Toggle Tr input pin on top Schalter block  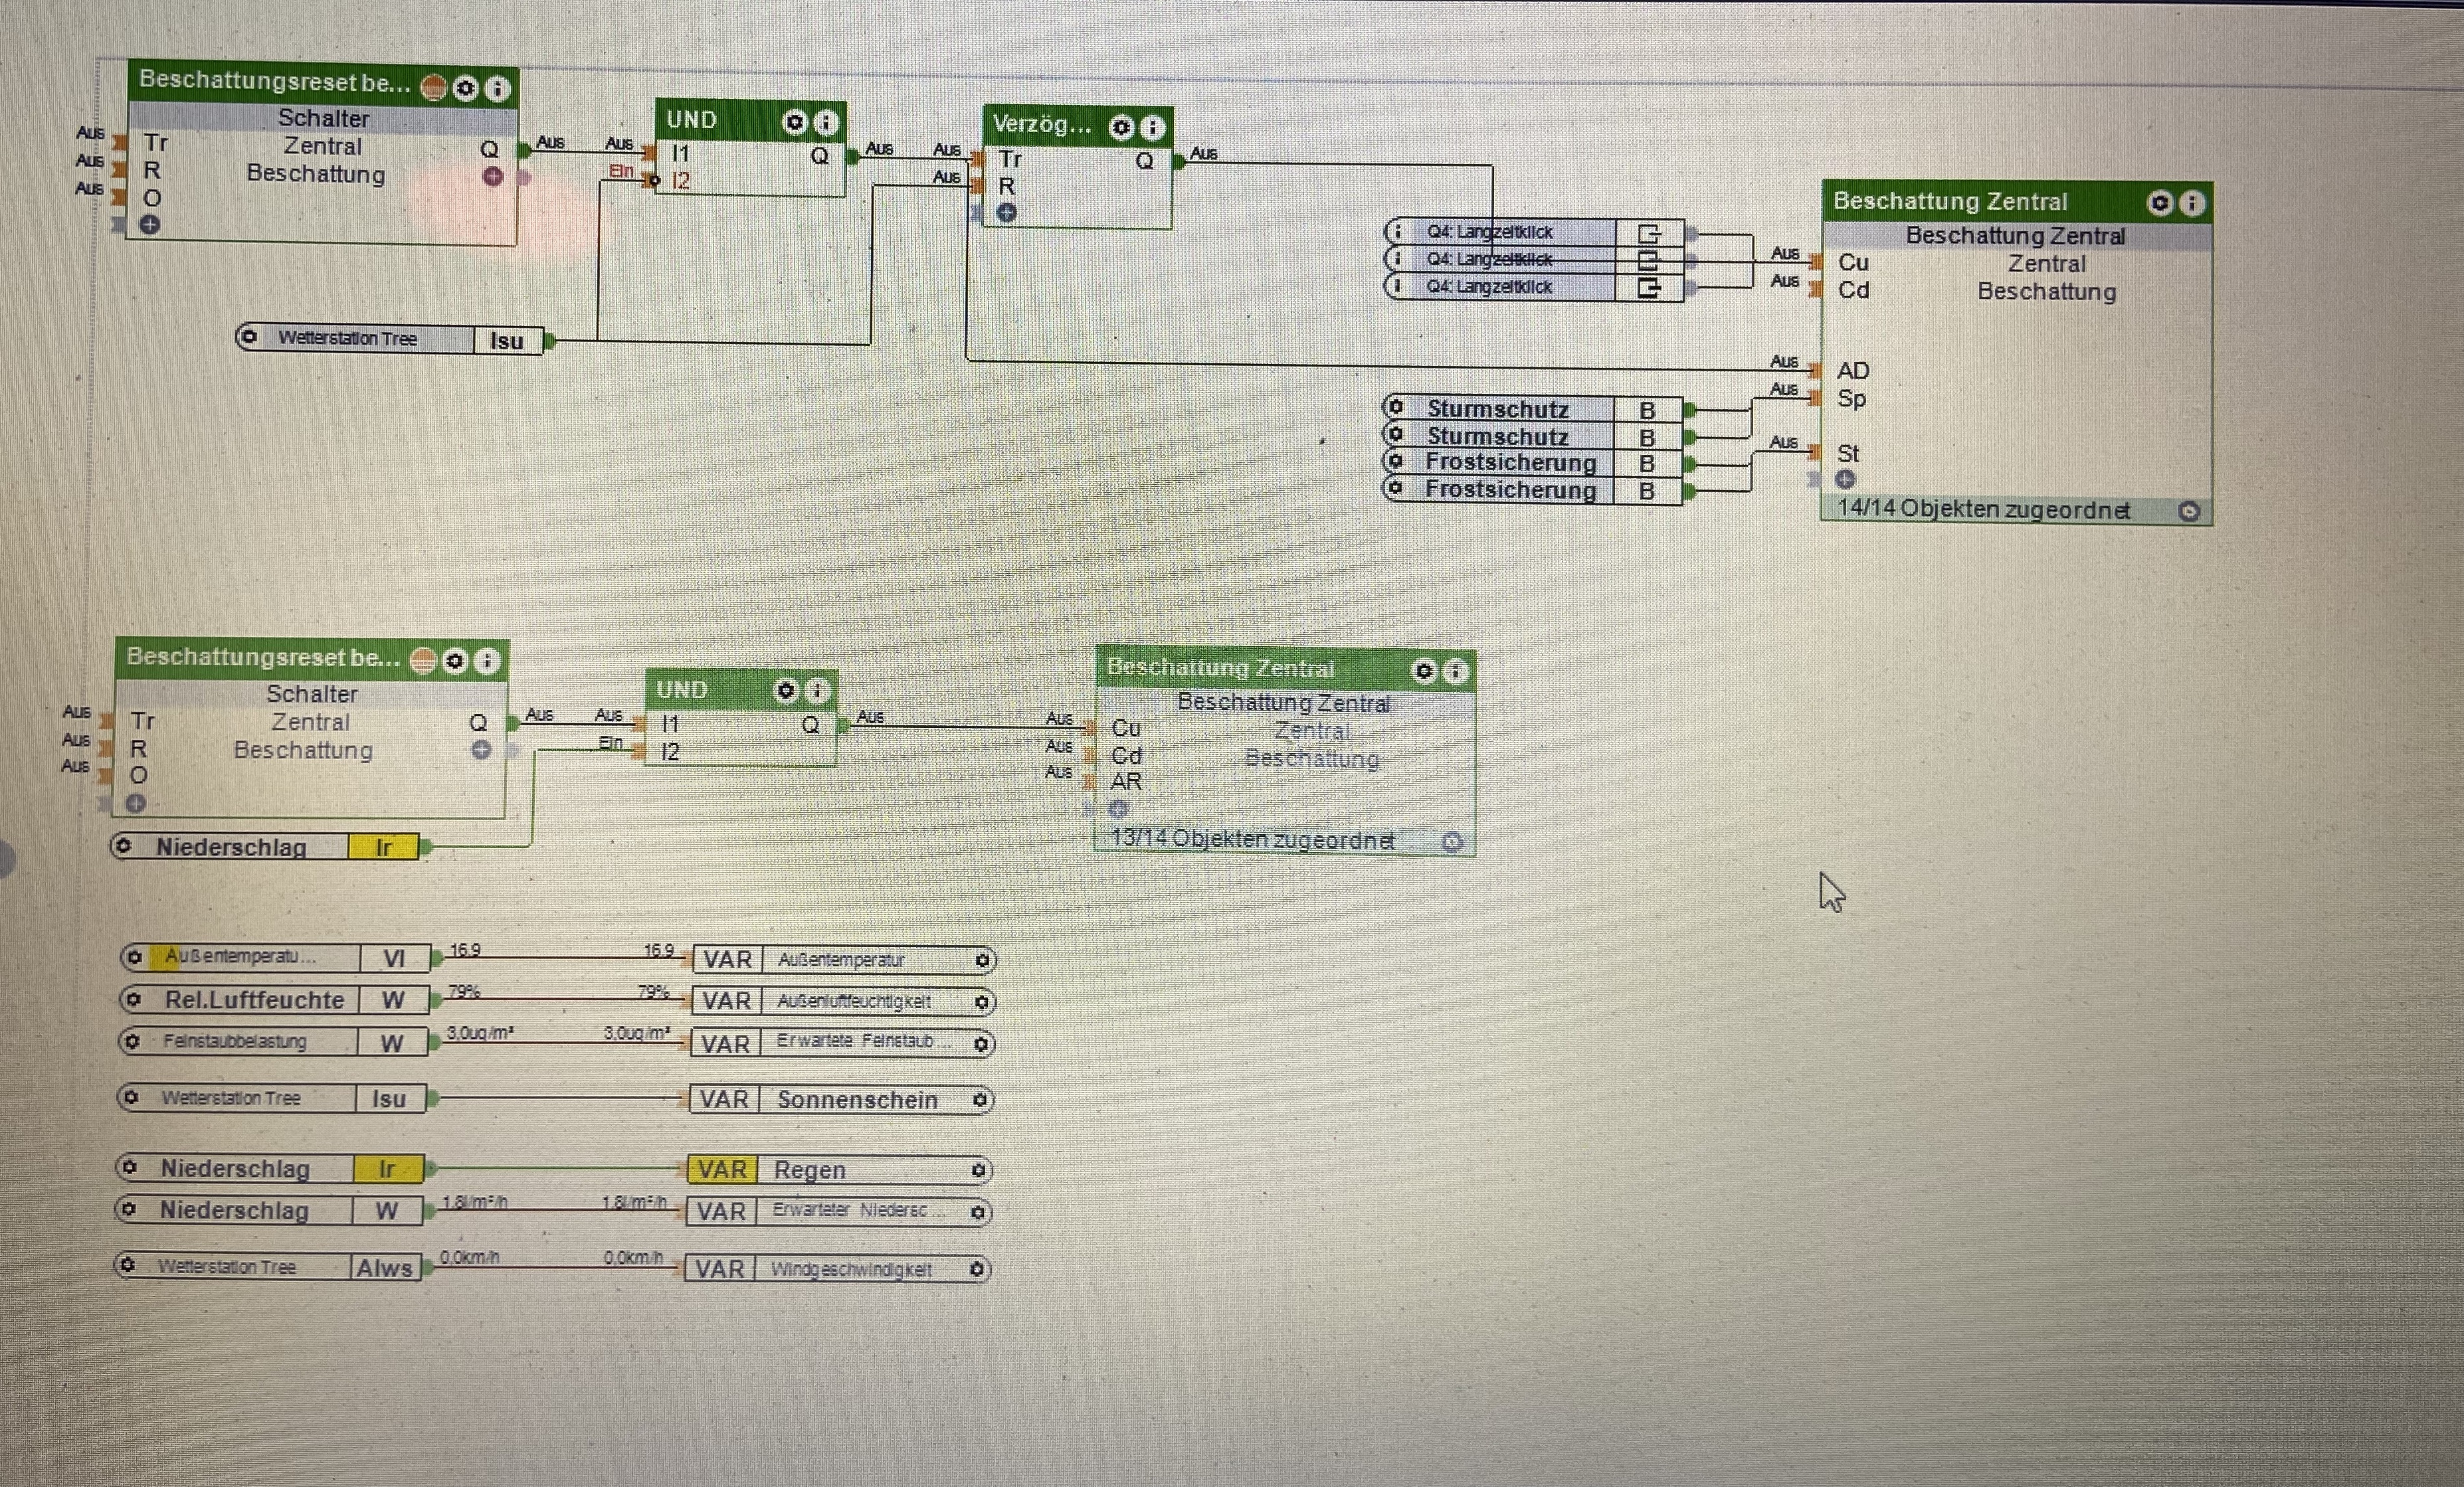coord(120,143)
